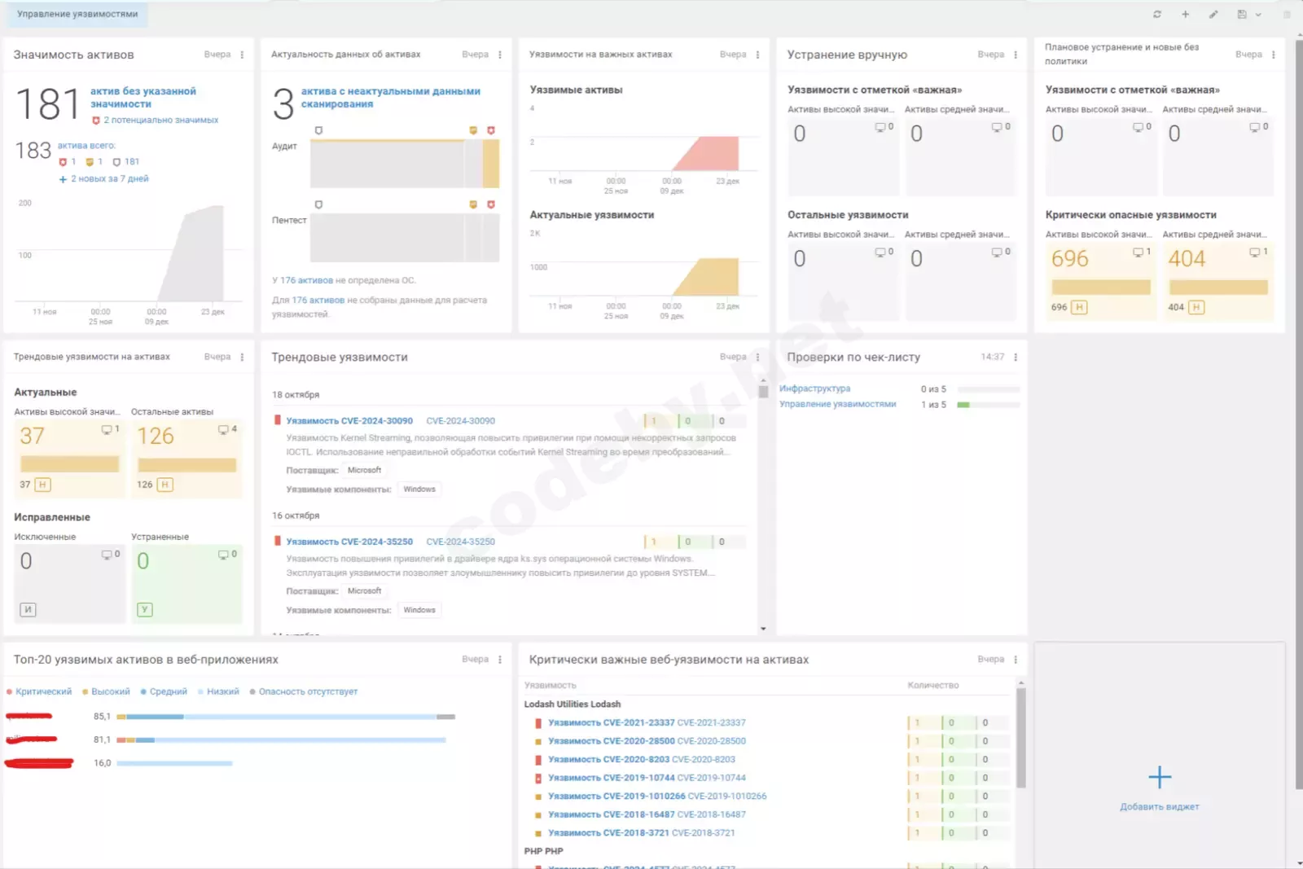Viewport: 1303px width, 869px height.
Task: Open Уязвимость CVE-2018-3721 web vulnerability
Action: (608, 832)
